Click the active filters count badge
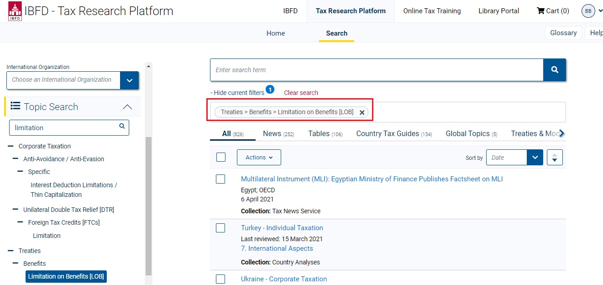 270,90
